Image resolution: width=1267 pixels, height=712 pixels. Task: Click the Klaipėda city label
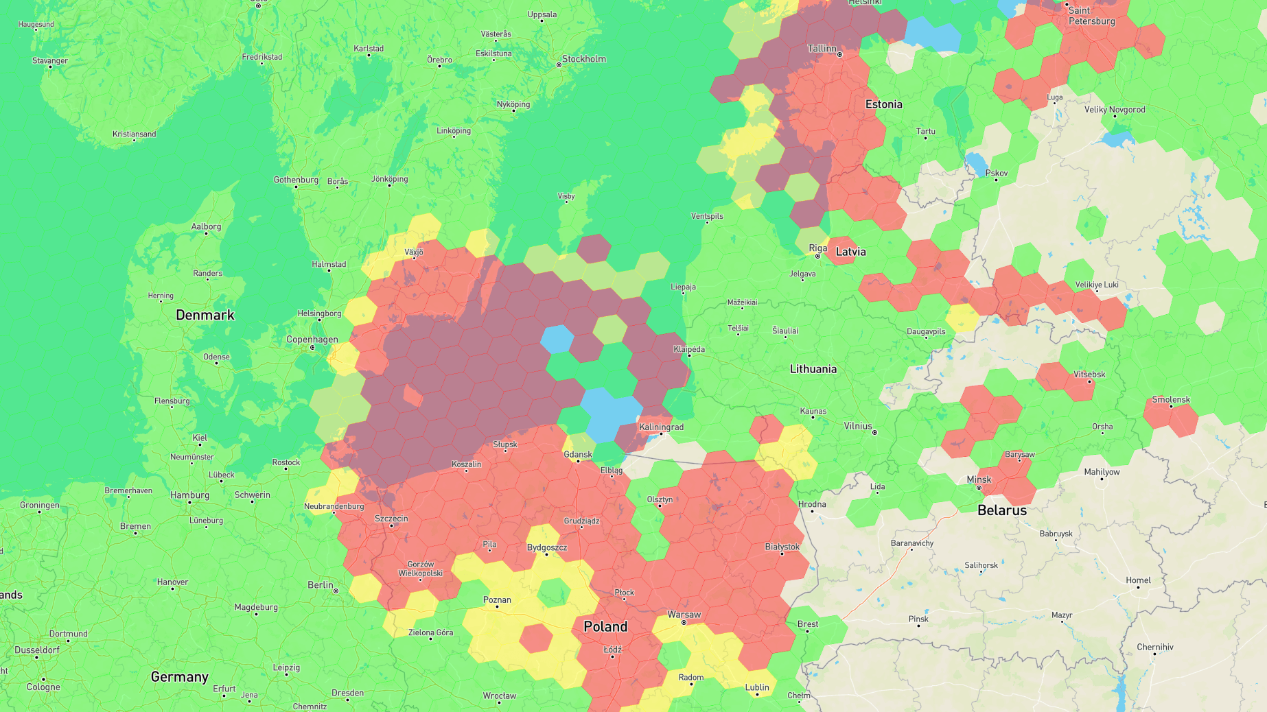[x=689, y=349]
